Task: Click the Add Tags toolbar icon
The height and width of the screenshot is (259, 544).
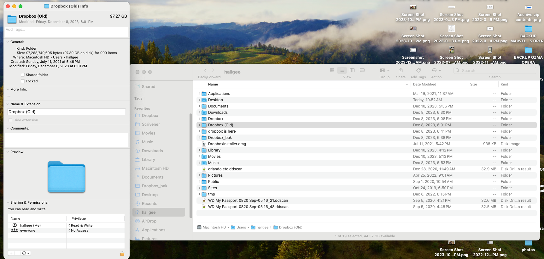Action: 418,70
